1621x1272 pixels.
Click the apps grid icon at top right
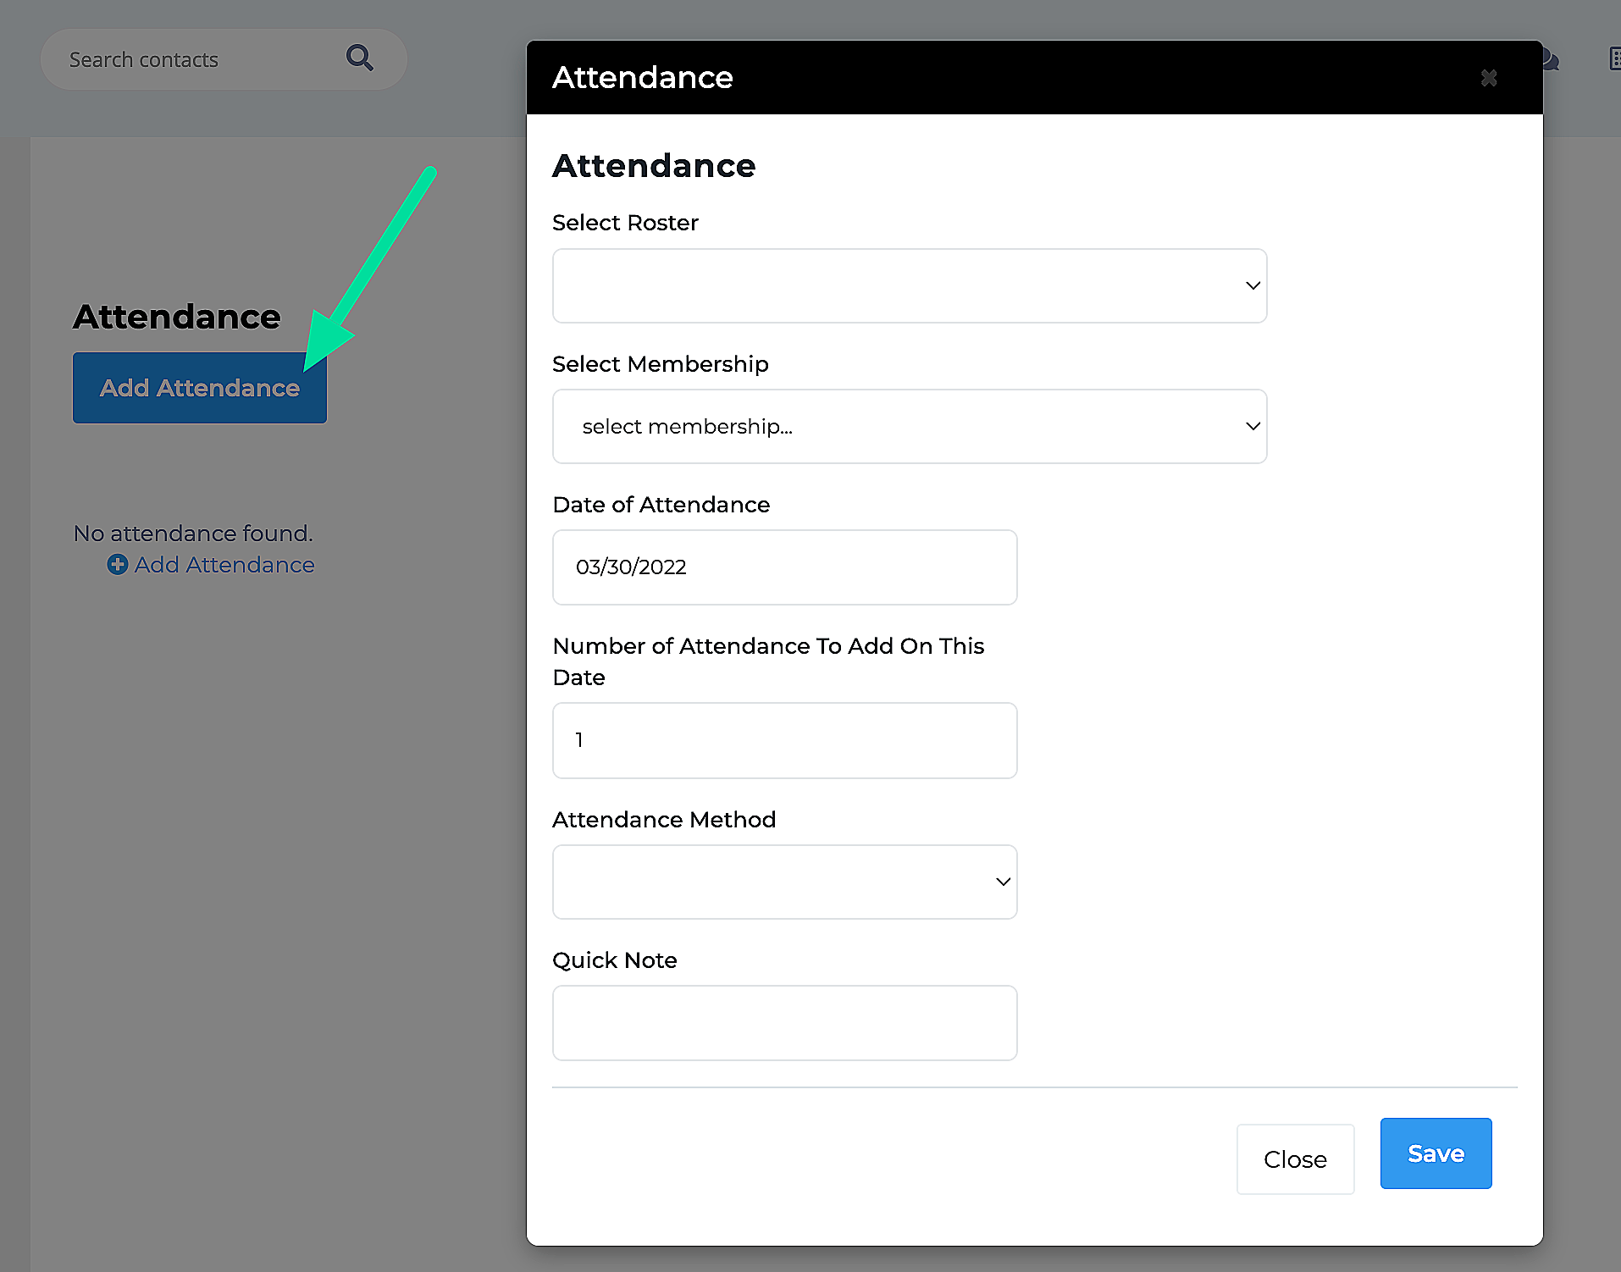tap(1614, 59)
